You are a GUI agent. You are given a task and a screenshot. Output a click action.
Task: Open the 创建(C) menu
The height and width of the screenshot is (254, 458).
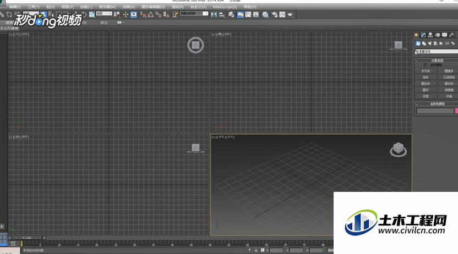tap(86, 7)
